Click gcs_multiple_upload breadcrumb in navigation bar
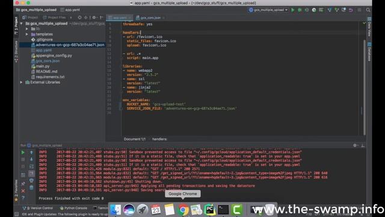385x217 pixels. coord(36,10)
